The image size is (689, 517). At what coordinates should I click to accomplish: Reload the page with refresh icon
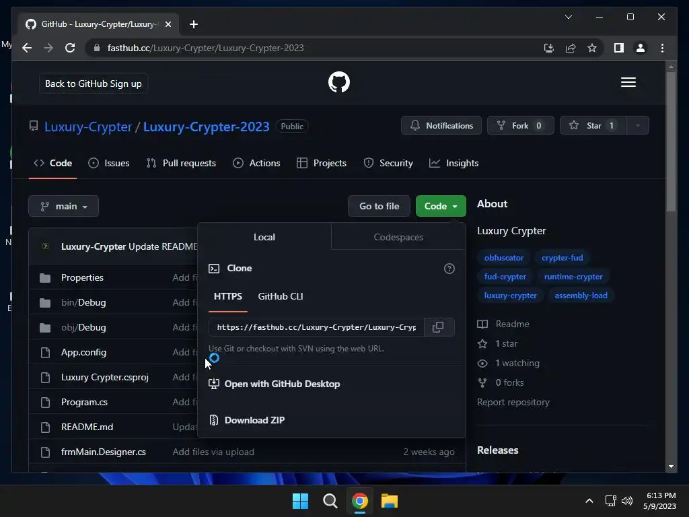pos(70,48)
